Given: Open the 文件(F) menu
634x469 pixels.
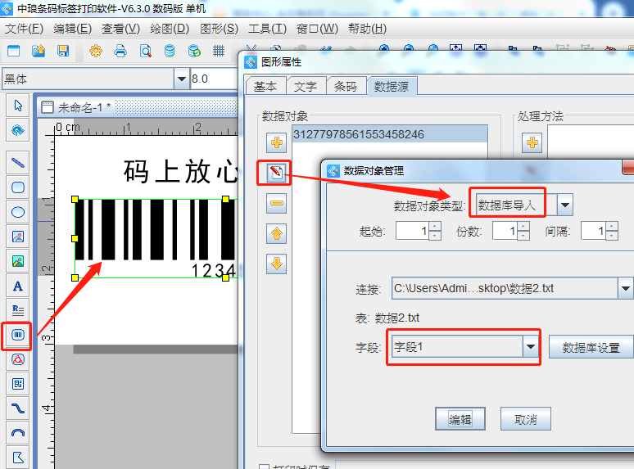Looking at the screenshot, I should click(x=24, y=29).
